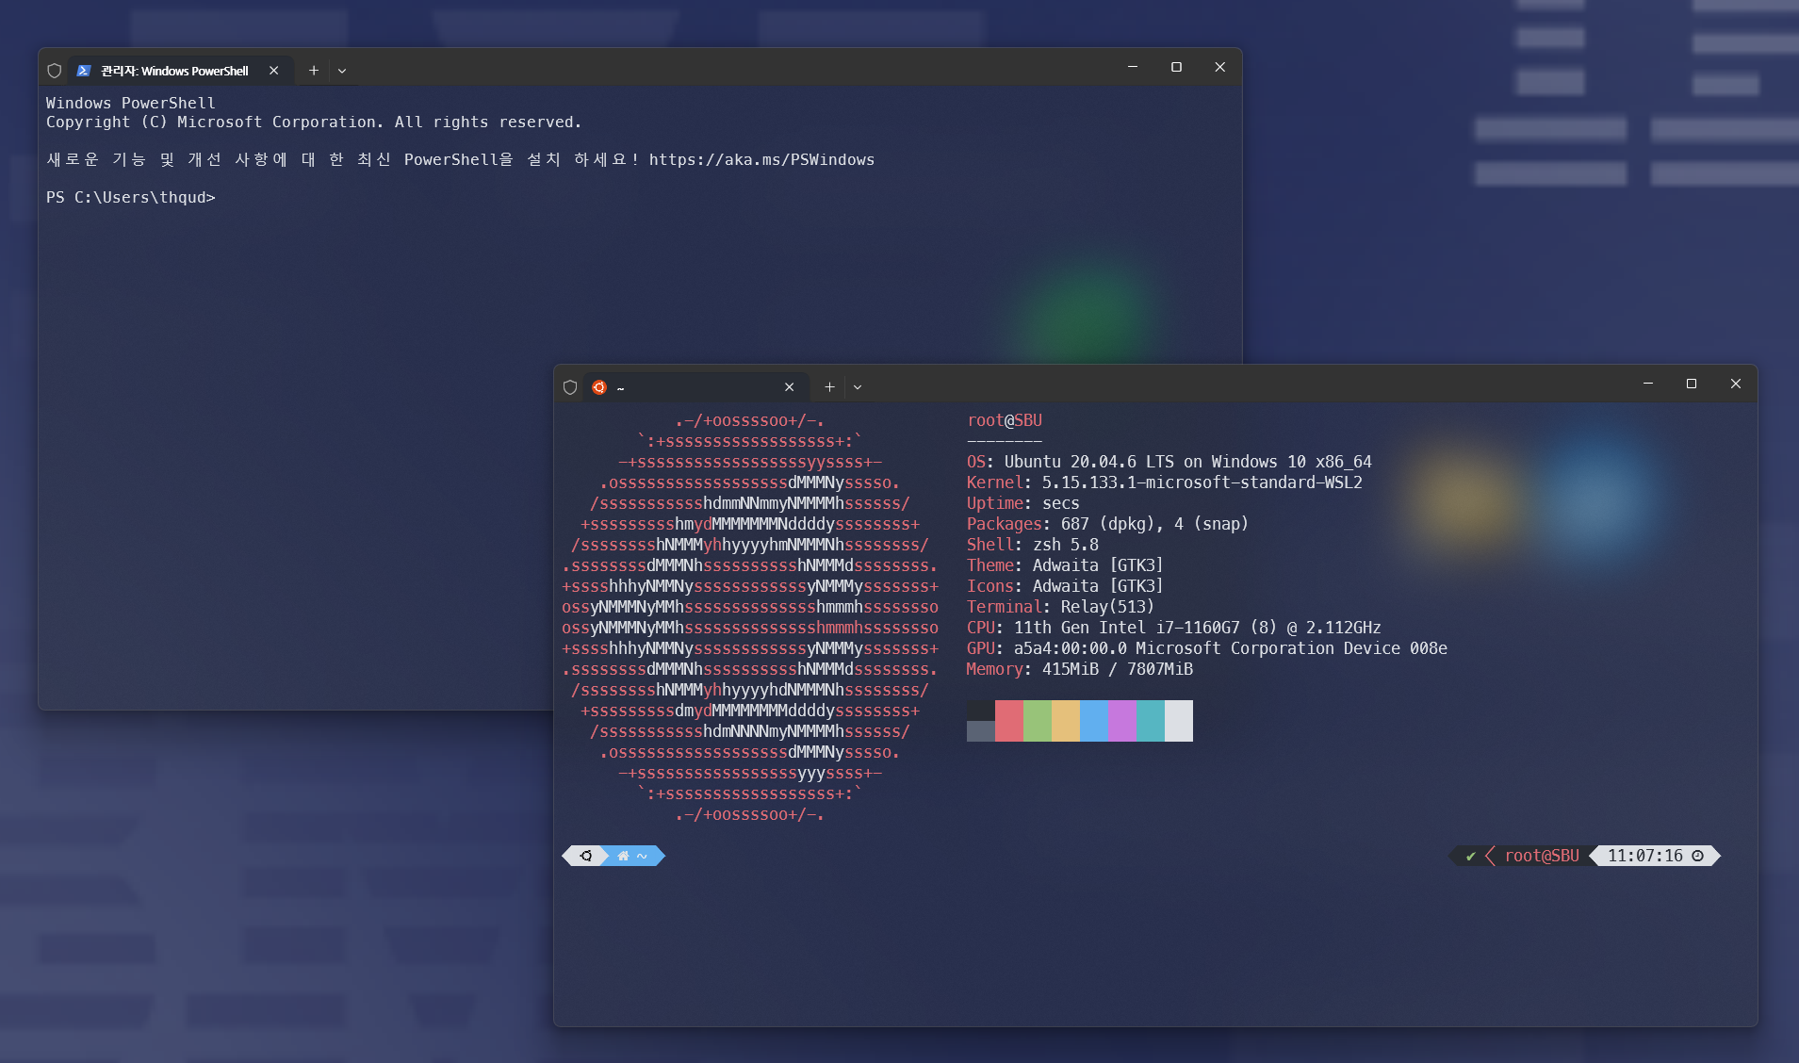Open a new tab in PowerShell window
This screenshot has width=1799, height=1063.
314,71
